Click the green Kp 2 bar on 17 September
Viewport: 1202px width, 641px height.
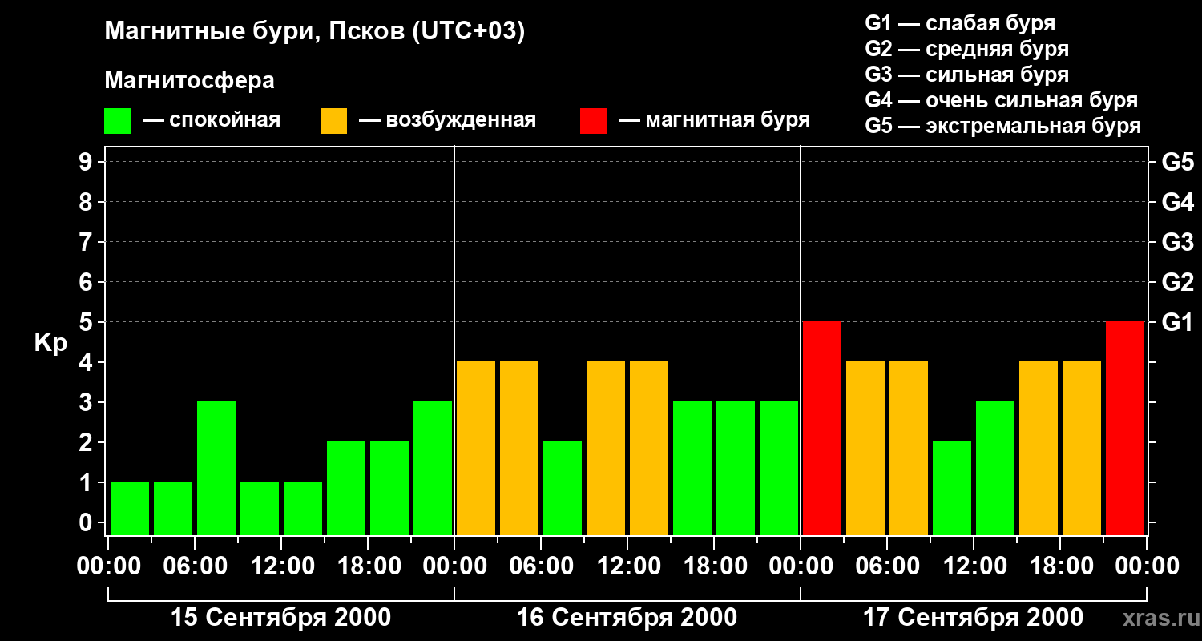click(952, 488)
